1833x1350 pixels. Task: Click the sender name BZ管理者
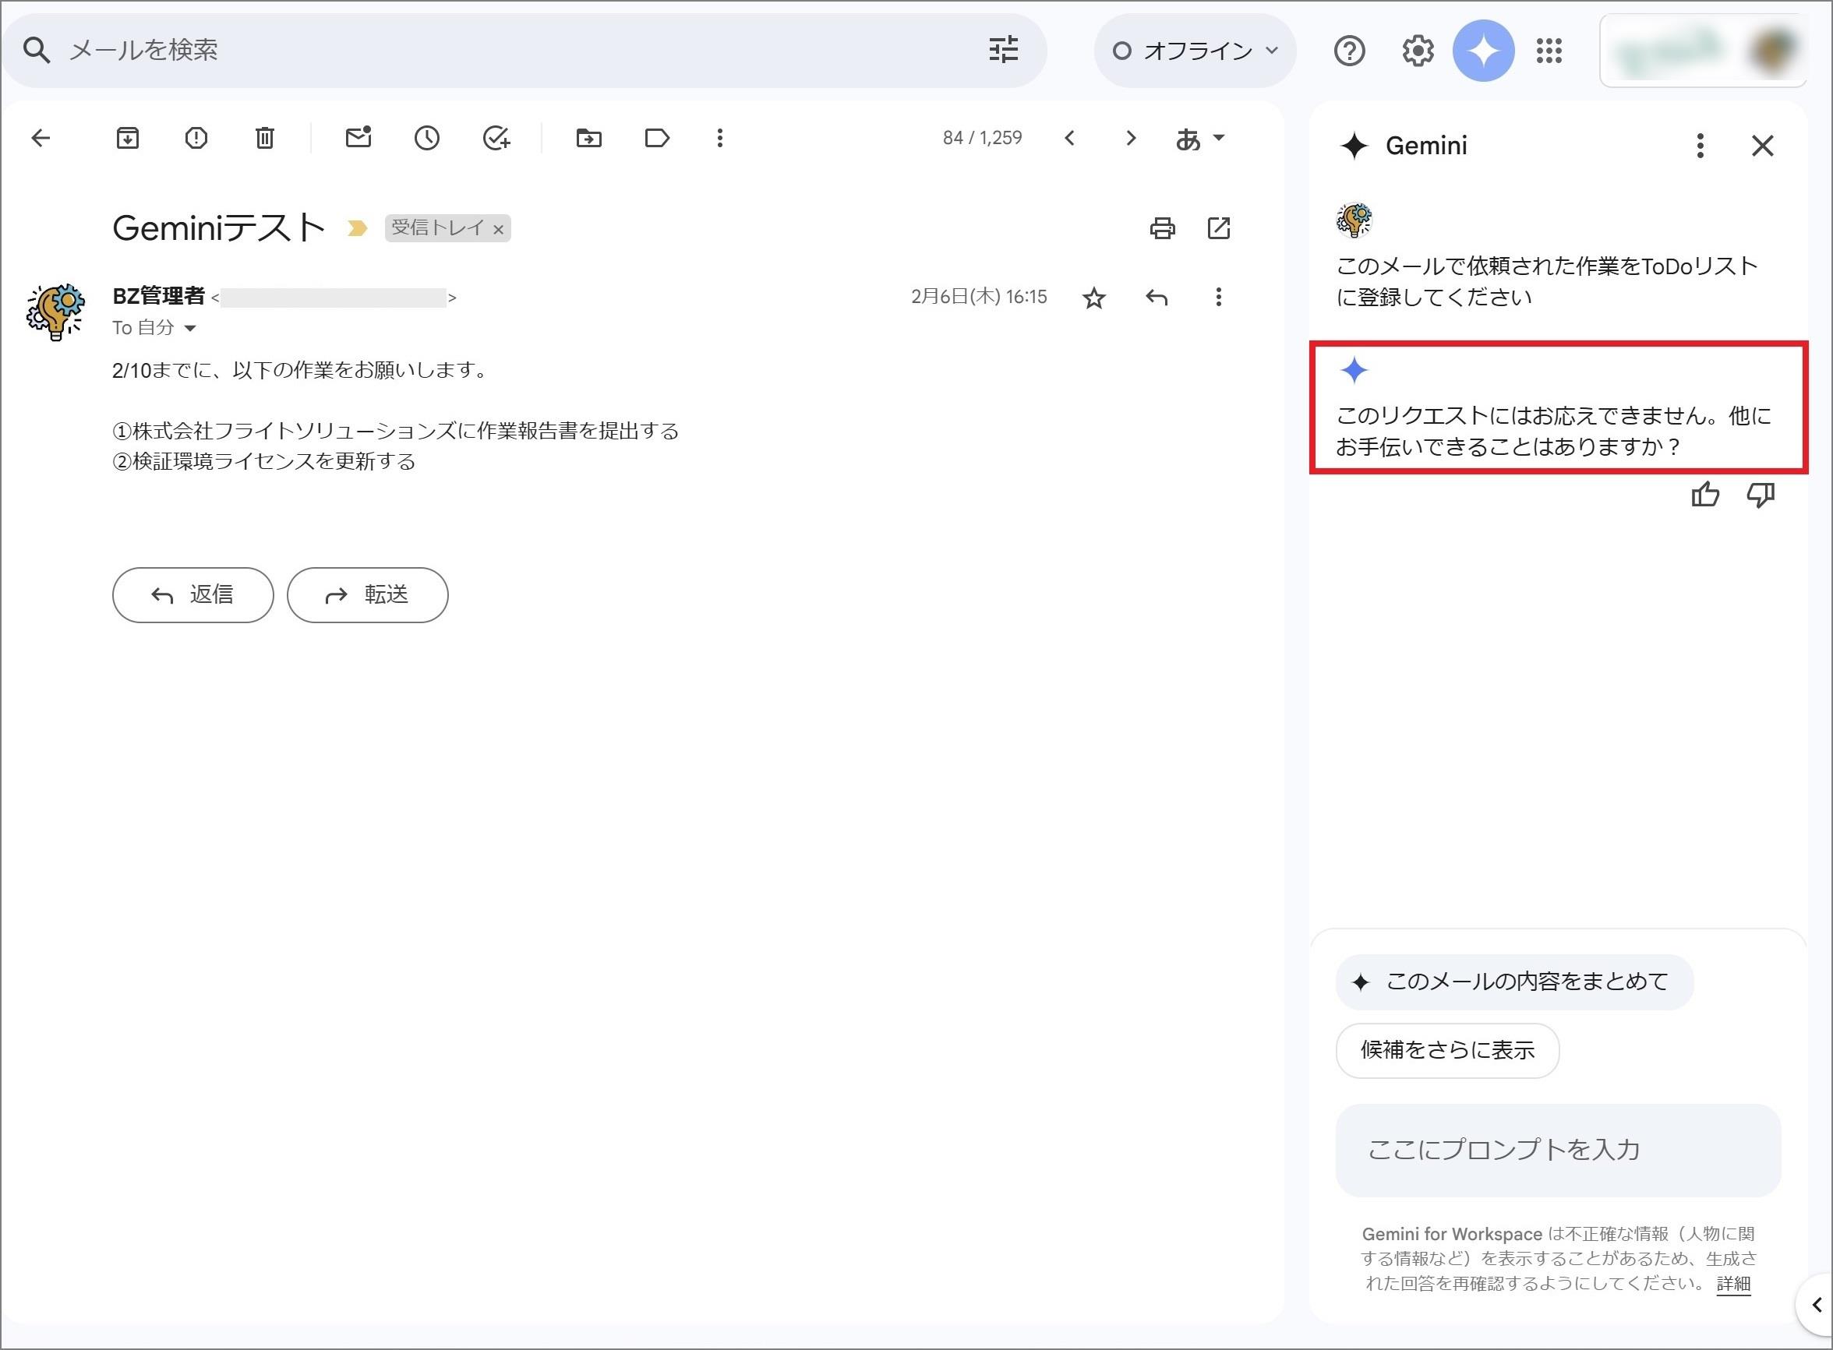click(x=159, y=297)
